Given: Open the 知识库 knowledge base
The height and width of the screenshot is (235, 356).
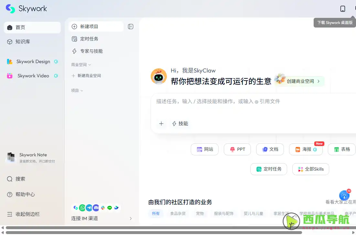Looking at the screenshot, I should [x=32, y=41].
